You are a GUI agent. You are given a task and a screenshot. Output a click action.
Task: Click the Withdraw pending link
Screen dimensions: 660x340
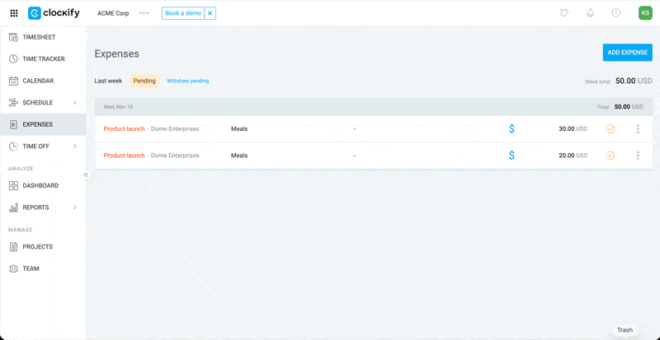(187, 82)
